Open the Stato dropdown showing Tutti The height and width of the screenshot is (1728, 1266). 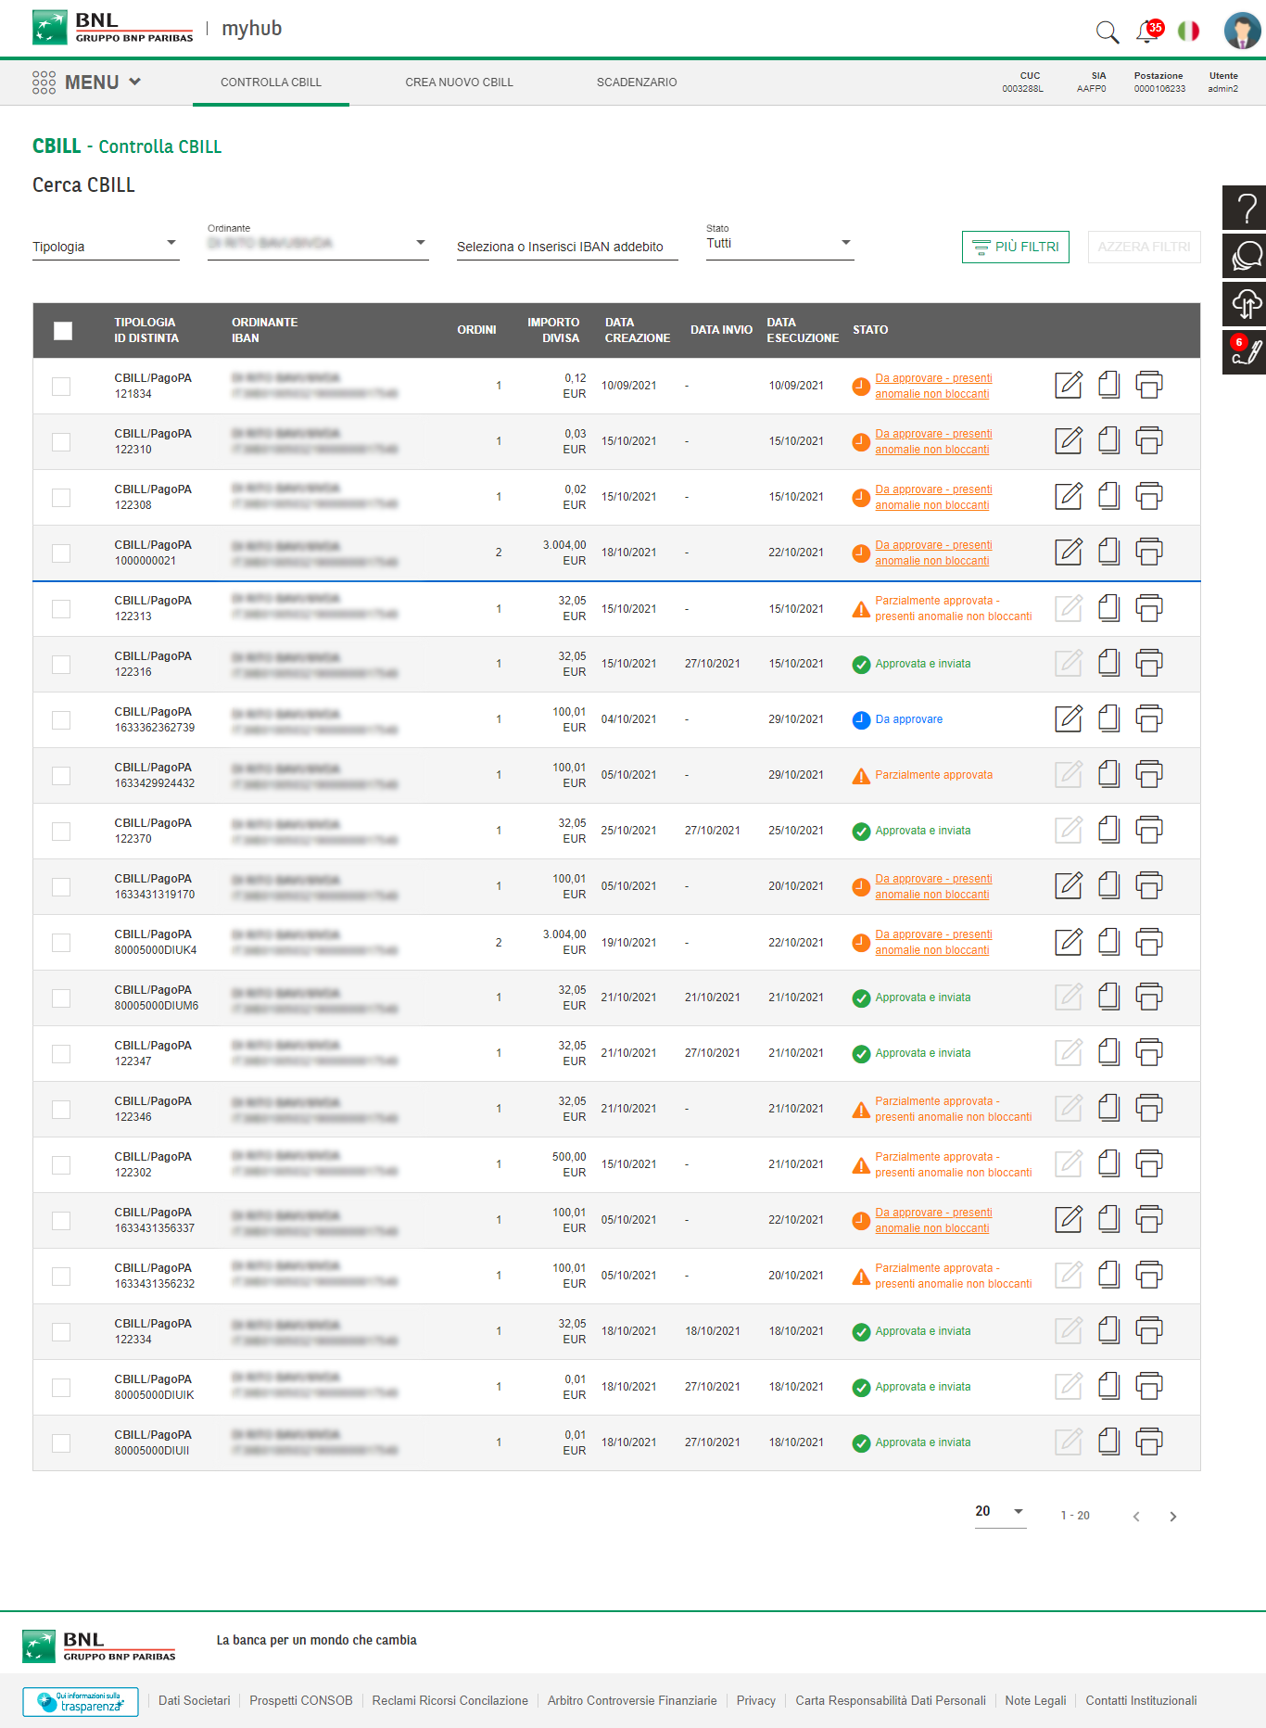[779, 244]
